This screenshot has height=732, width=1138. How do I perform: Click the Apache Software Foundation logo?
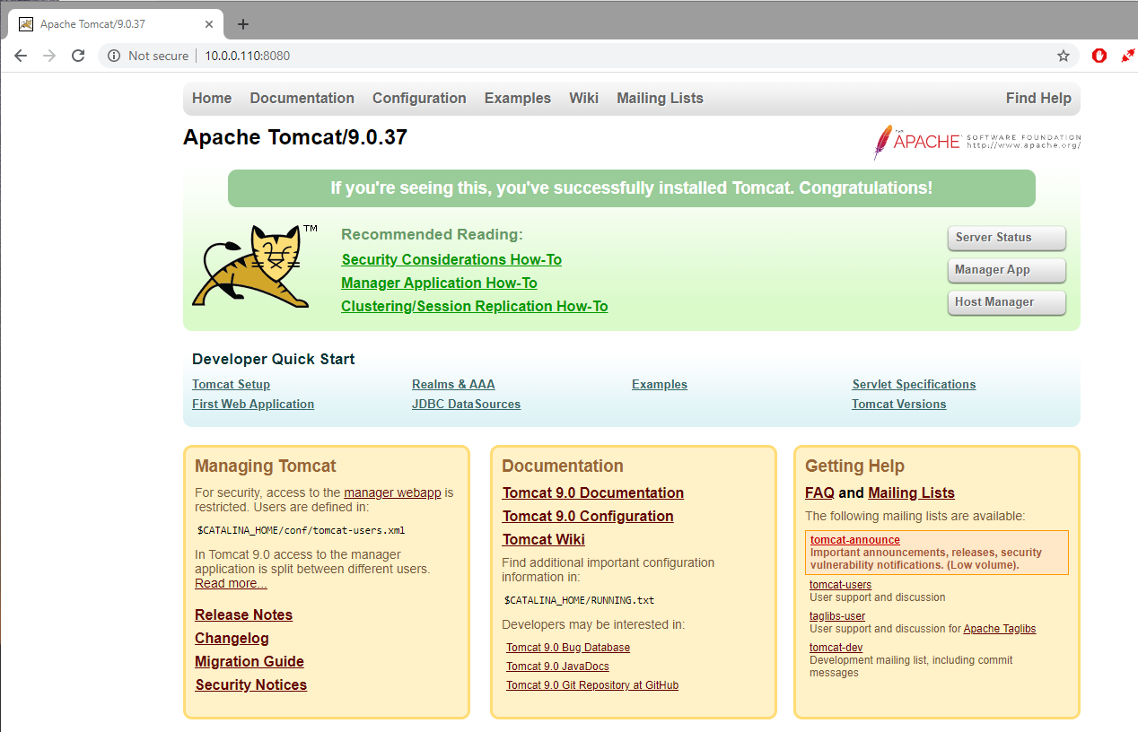coord(976,143)
